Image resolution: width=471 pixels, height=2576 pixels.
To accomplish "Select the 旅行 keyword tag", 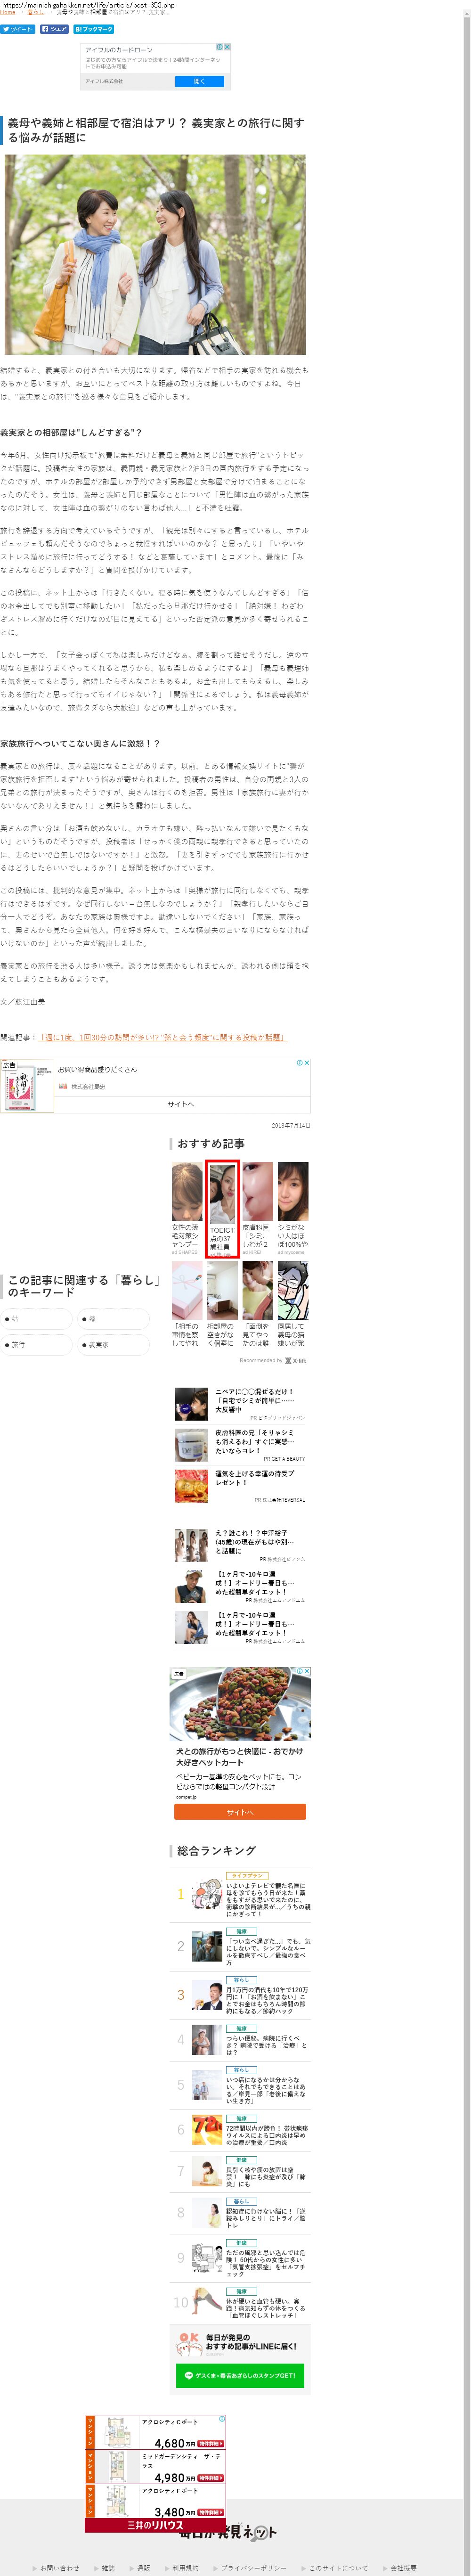I will pos(36,1345).
